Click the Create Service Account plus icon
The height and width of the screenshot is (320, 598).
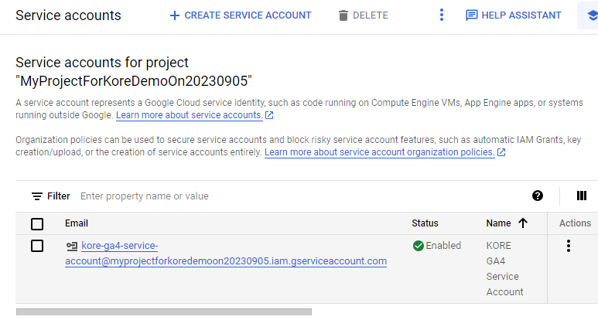[x=175, y=15]
